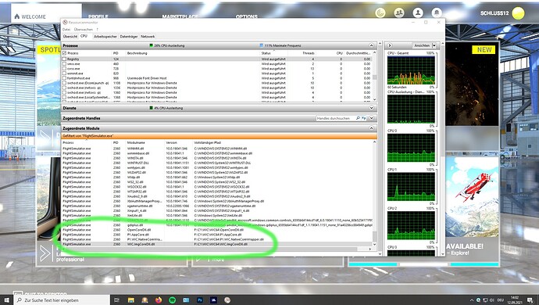Type in the Handles durchsuchen search field
539x305 pixels.
335,118
